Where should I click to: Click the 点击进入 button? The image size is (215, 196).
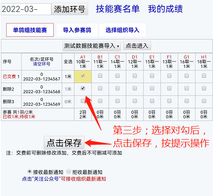137,45
